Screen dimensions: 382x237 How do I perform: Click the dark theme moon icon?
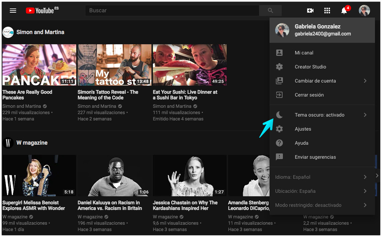279,114
